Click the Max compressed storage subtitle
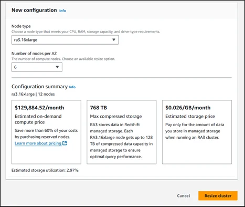This screenshot has height=207, width=245. tap(116, 117)
